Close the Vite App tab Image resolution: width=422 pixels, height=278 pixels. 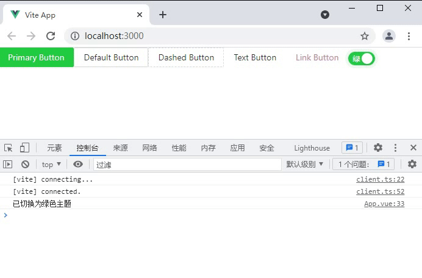pos(140,15)
